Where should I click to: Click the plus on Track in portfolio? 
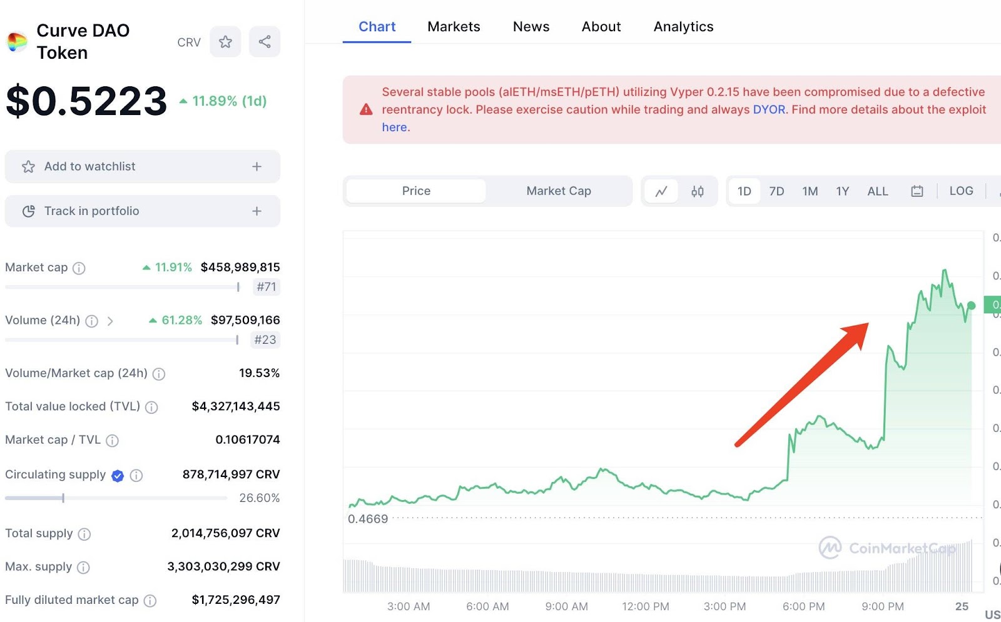coord(257,211)
